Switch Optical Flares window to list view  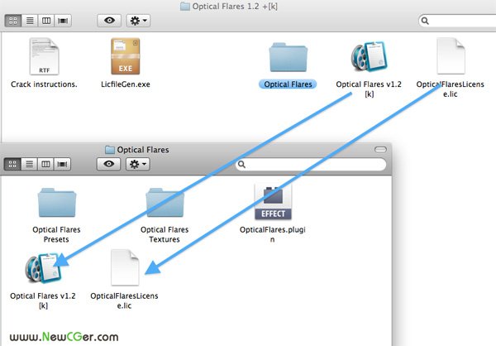pyautogui.click(x=29, y=164)
